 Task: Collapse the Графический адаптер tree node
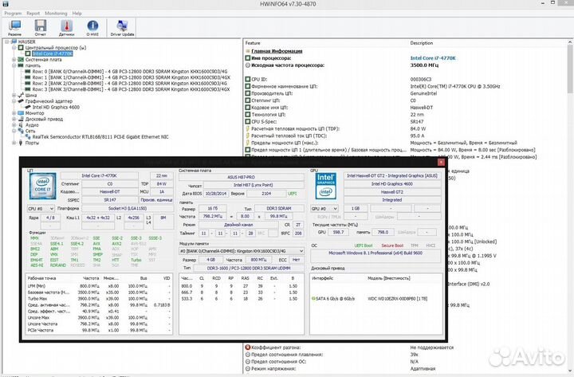(x=14, y=101)
